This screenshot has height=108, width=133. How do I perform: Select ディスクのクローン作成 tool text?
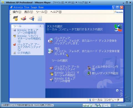(x=105, y=68)
